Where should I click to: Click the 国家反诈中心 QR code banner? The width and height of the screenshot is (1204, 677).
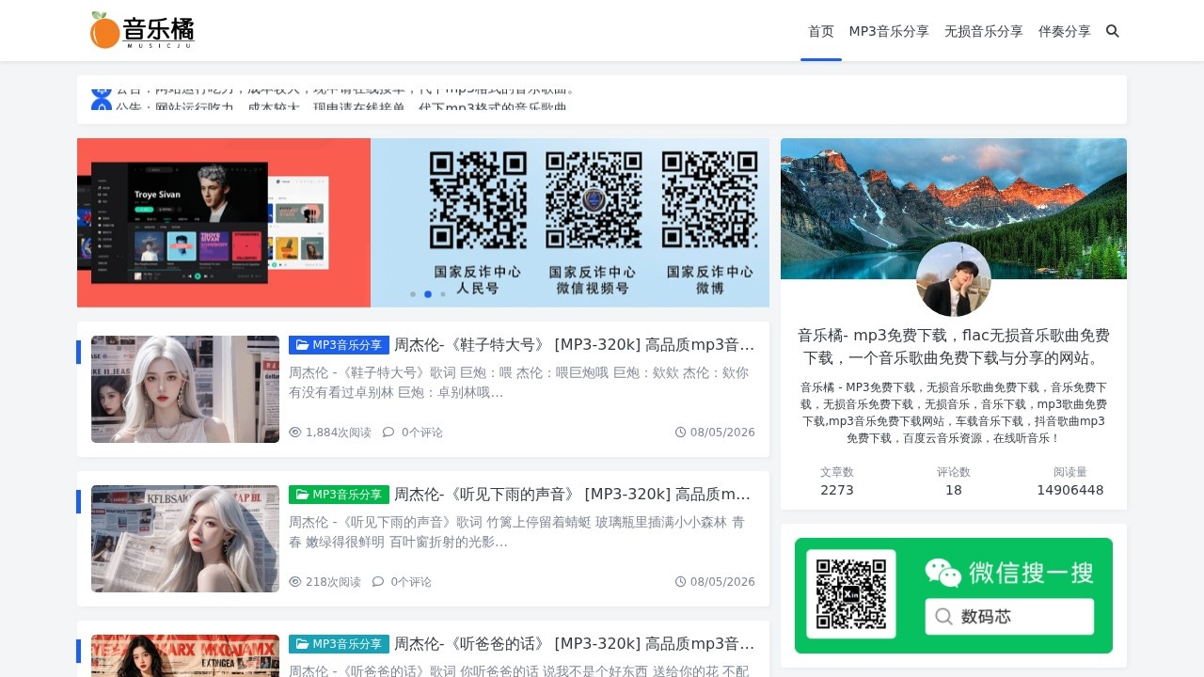(570, 223)
